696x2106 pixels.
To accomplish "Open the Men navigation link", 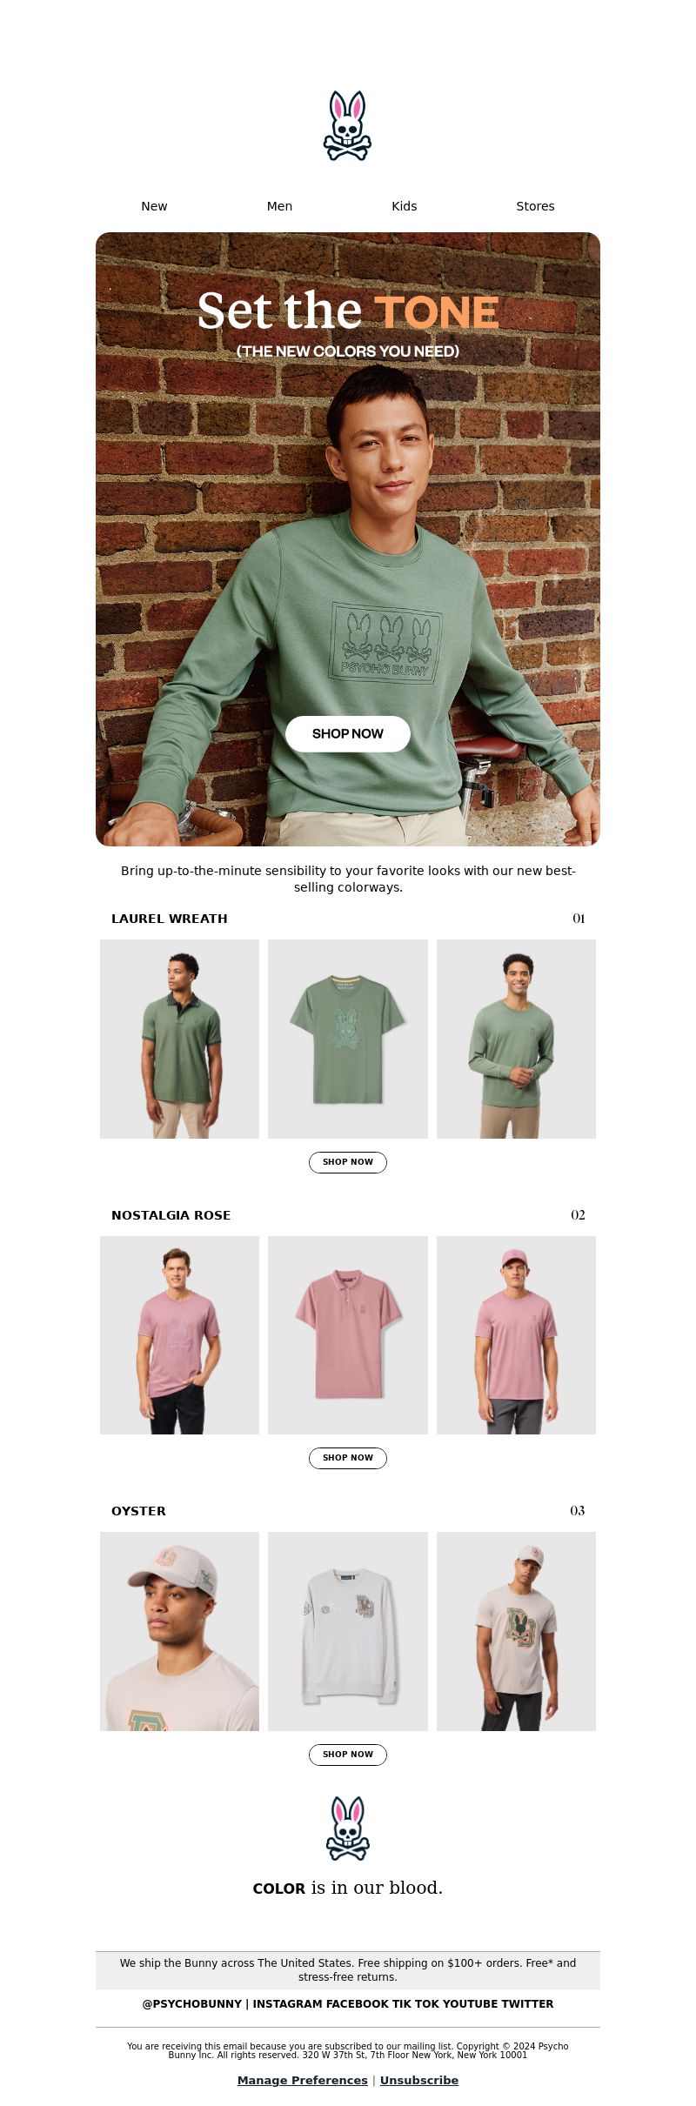I will point(279,206).
